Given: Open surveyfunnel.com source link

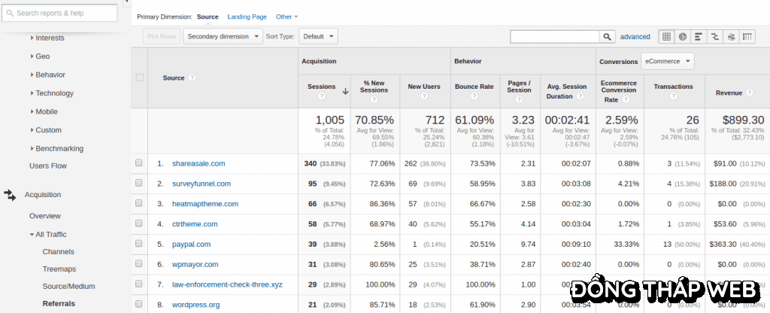Looking at the screenshot, I should point(202,184).
